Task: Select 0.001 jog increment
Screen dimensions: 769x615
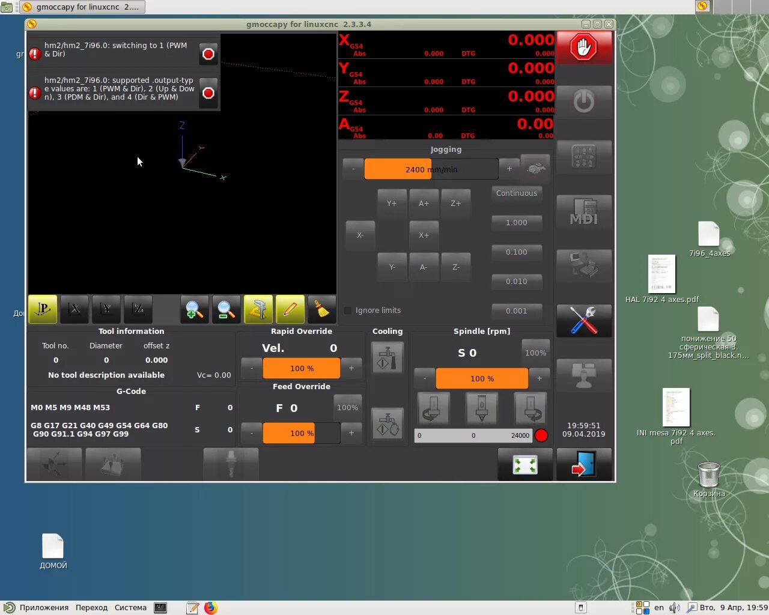Action: (517, 311)
